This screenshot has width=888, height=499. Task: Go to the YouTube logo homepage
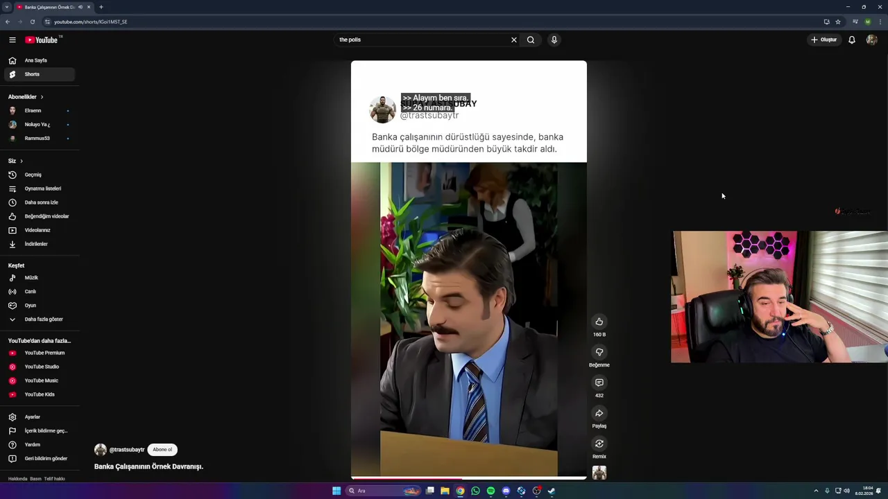point(42,40)
